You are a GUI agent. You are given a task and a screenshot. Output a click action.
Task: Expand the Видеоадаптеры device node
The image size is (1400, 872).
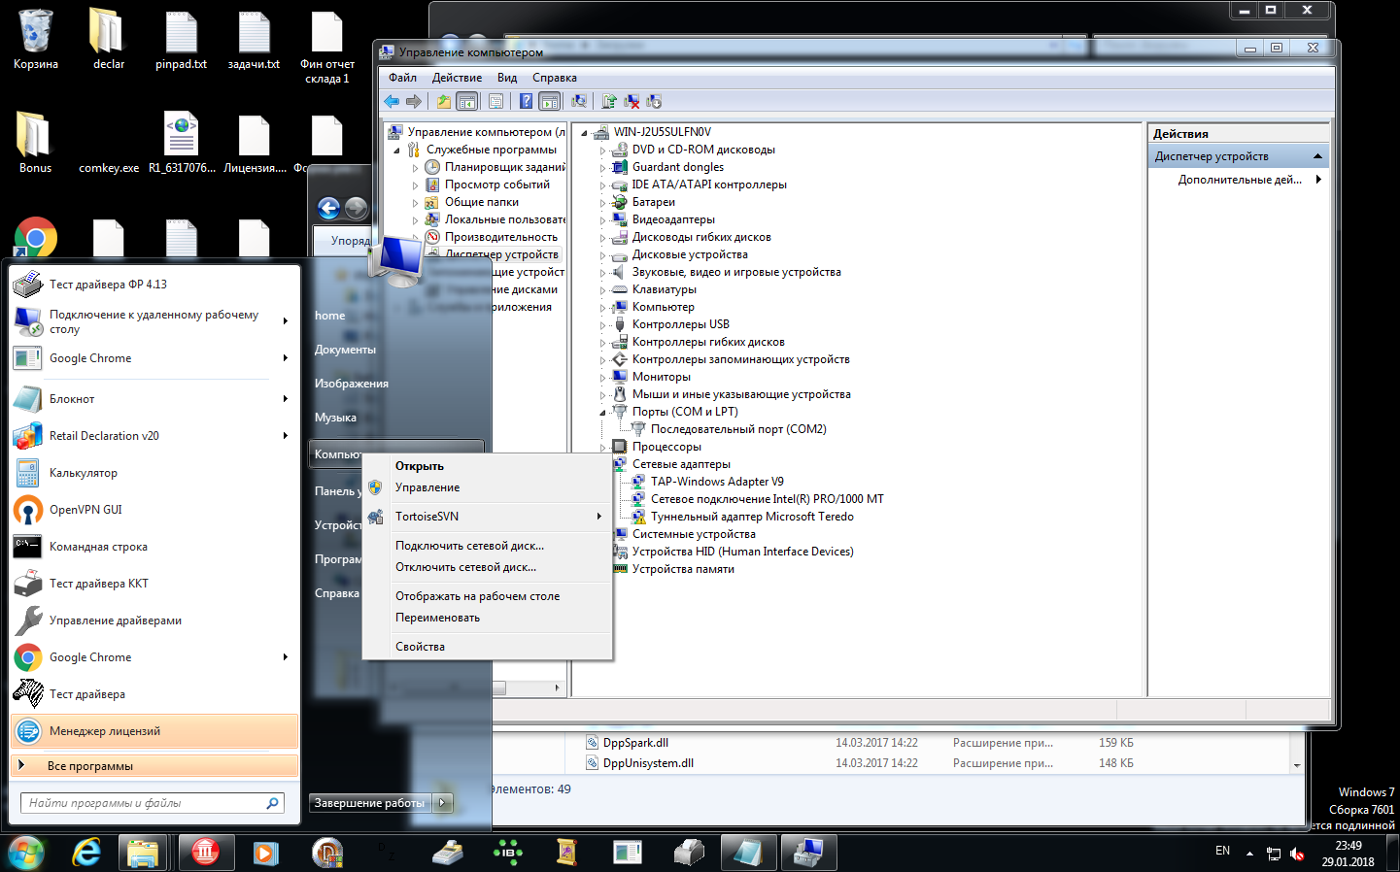[x=602, y=220]
